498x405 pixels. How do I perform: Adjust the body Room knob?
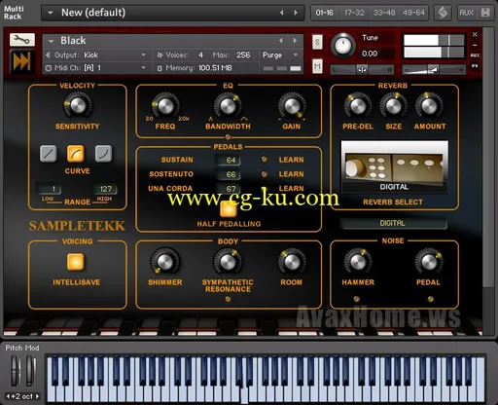[x=292, y=261]
